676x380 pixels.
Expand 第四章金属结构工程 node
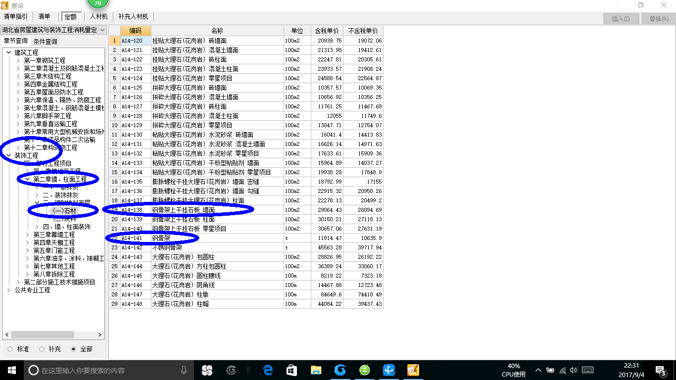pos(18,84)
